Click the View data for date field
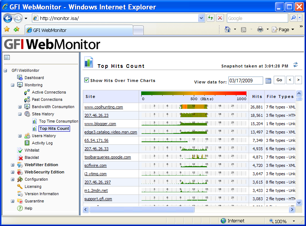Viewport: 306px width, 226px height. pyautogui.click(x=245, y=81)
